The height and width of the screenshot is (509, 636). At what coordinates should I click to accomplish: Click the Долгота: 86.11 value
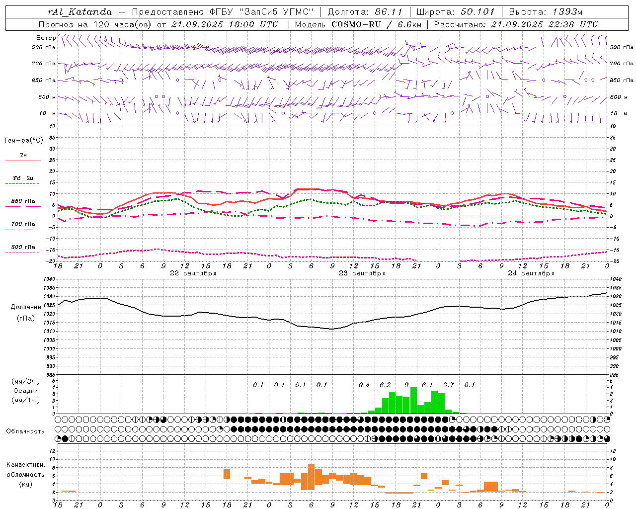coord(365,12)
